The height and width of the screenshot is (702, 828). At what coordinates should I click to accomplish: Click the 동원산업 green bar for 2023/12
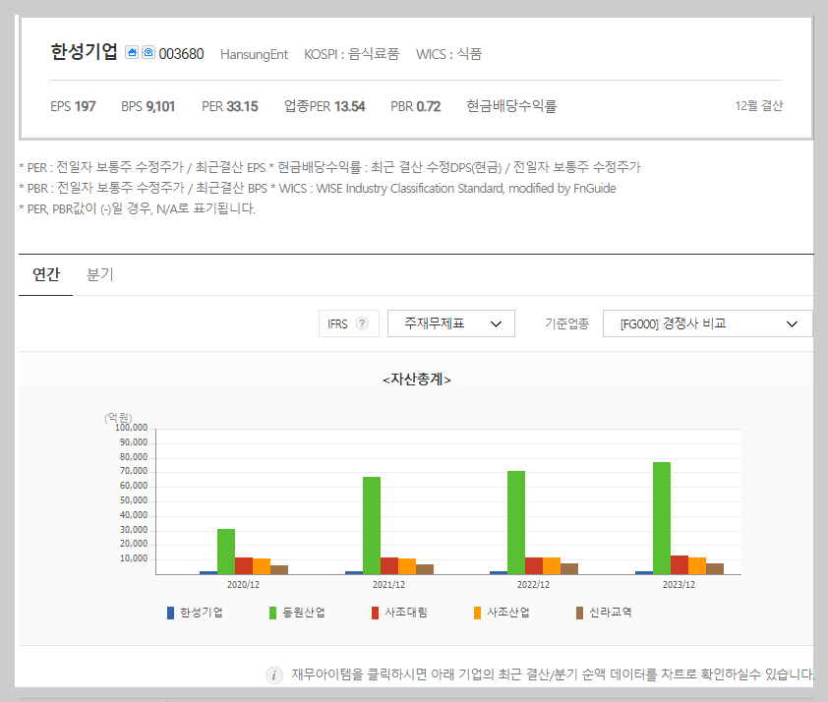click(662, 518)
